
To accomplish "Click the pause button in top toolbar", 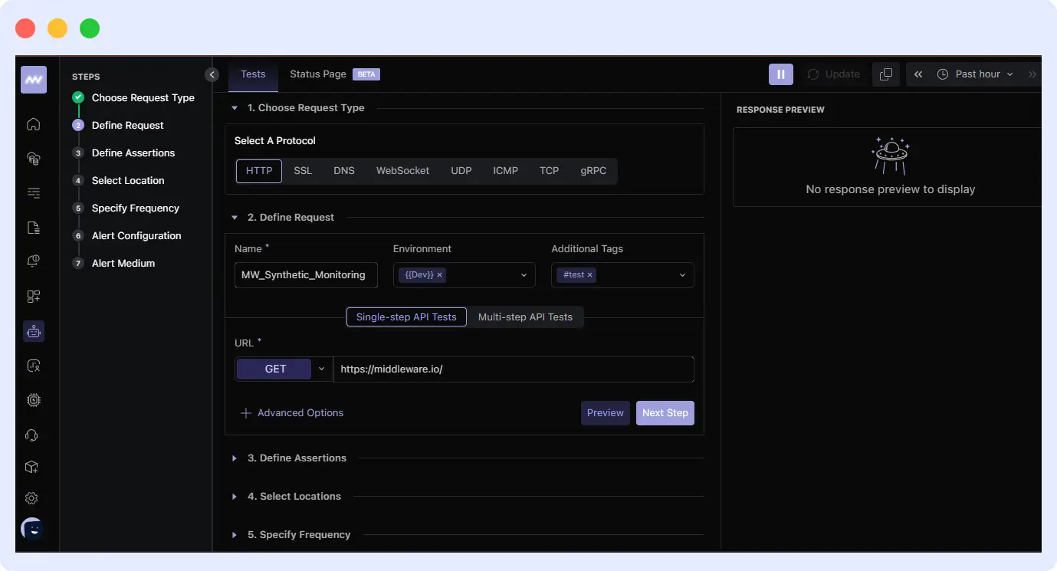I will click(780, 74).
